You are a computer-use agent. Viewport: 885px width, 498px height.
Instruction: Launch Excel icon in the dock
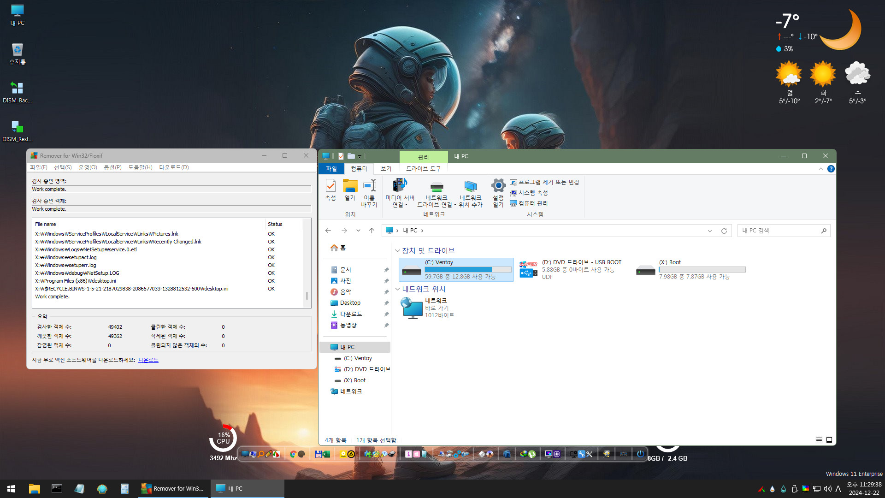click(x=326, y=454)
